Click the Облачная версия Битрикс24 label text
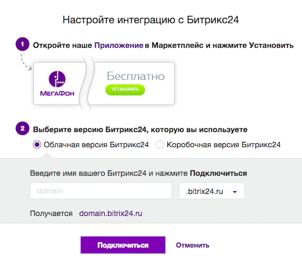302x280 pixels. coord(96,145)
